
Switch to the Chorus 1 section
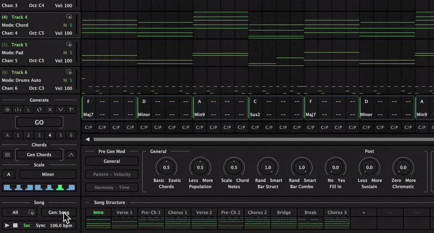(177, 212)
